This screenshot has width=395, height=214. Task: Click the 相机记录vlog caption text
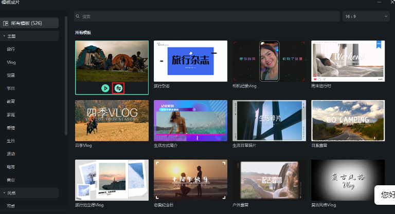pyautogui.click(x=244, y=86)
